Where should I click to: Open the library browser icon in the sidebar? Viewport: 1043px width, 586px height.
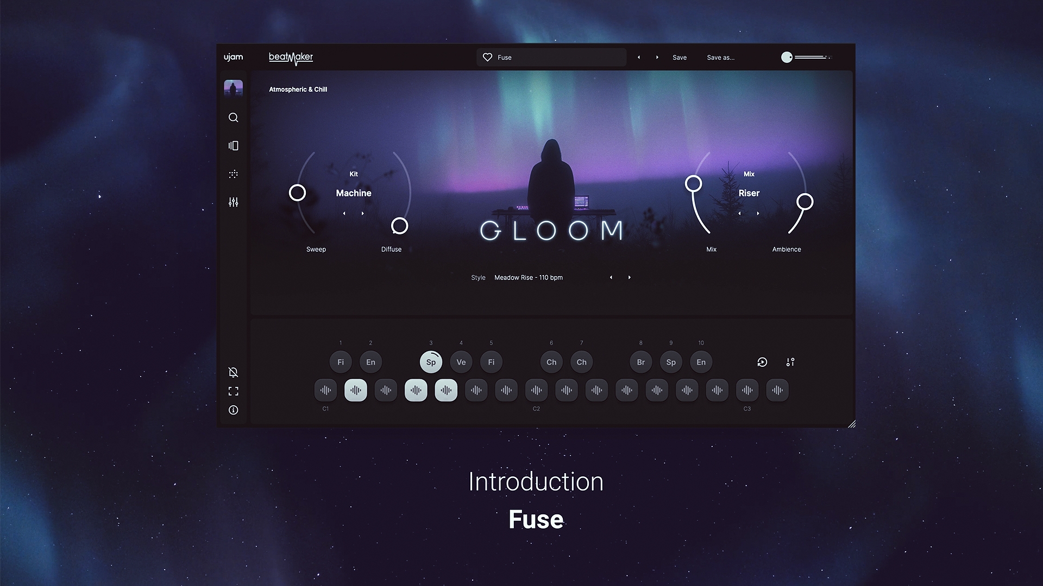point(233,145)
